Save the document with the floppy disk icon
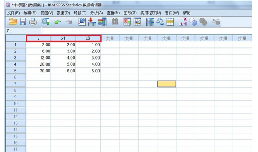Image resolution: width=258 pixels, height=152 pixels. coord(23,22)
